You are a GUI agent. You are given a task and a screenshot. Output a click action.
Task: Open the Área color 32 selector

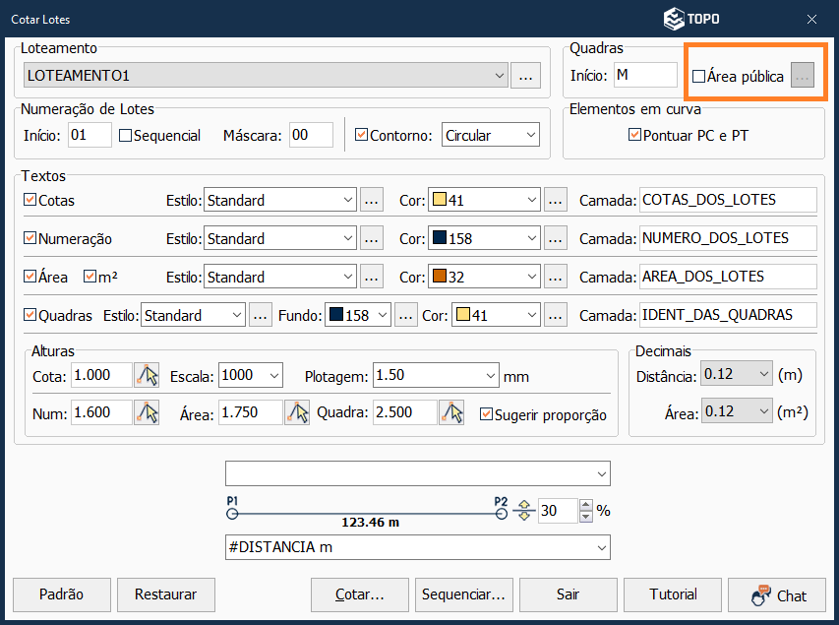[484, 277]
